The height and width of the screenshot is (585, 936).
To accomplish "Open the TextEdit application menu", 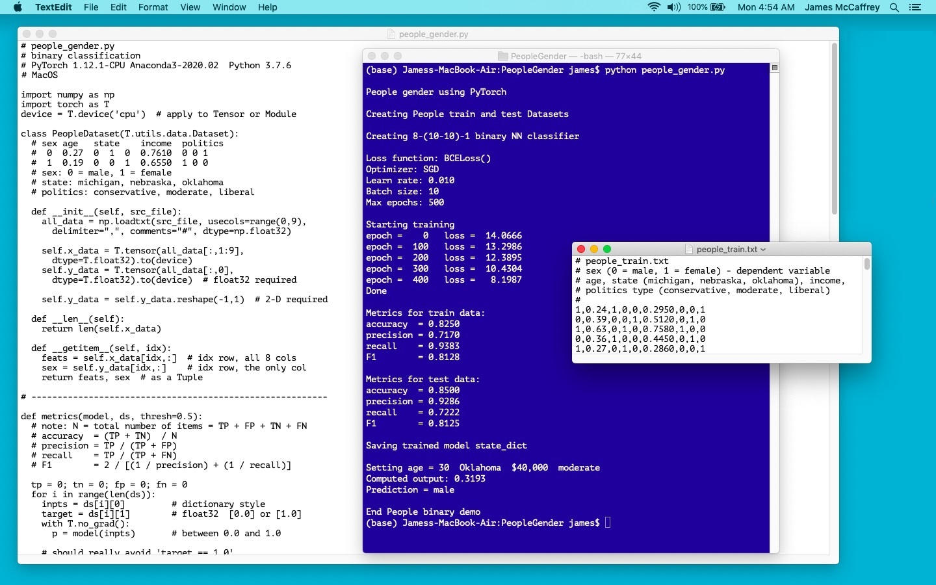I will point(53,7).
